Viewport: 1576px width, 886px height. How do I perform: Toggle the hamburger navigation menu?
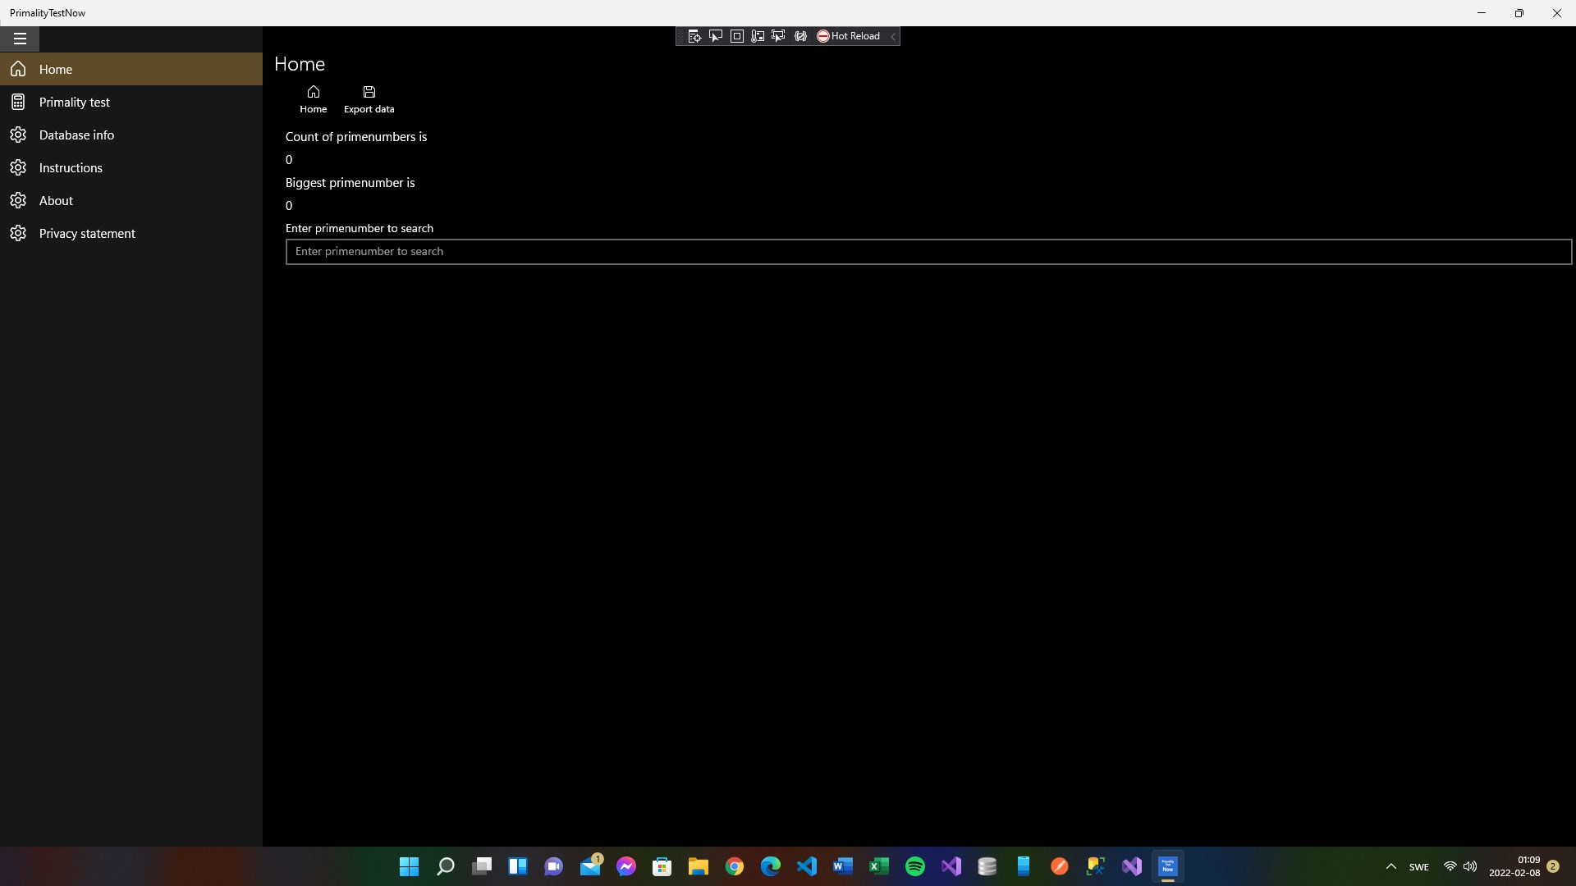tap(20, 39)
